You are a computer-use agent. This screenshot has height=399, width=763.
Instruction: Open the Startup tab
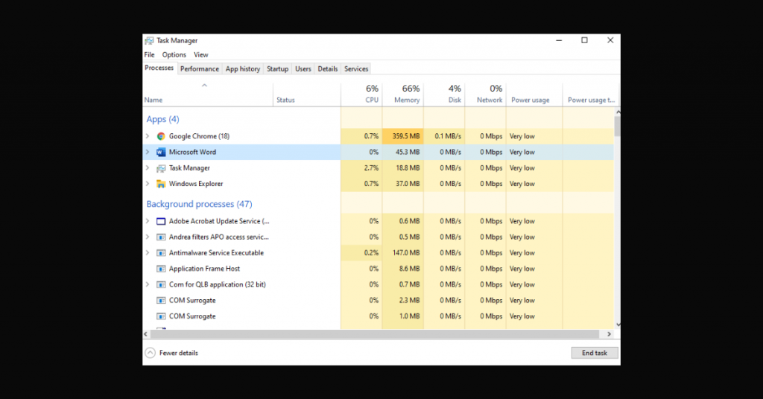[277, 68]
